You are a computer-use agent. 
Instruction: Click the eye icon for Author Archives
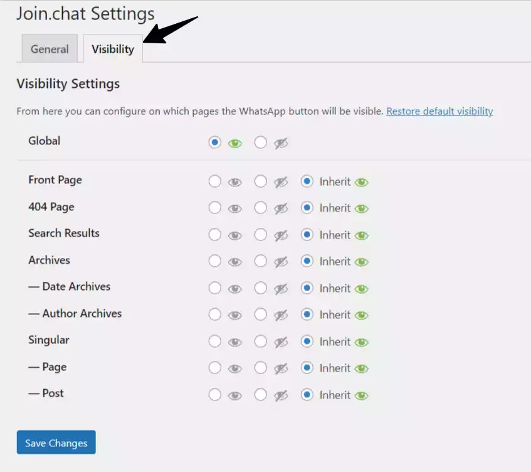pyautogui.click(x=235, y=316)
